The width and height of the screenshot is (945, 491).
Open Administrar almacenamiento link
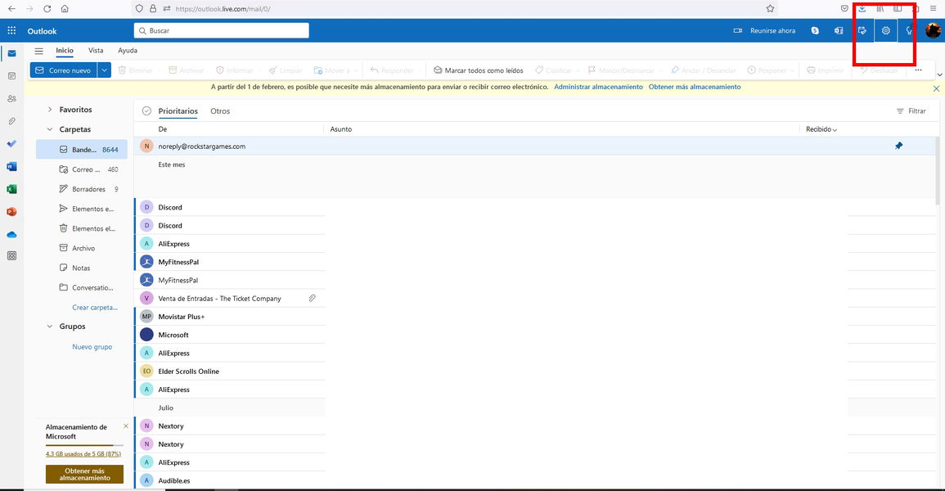pos(598,87)
